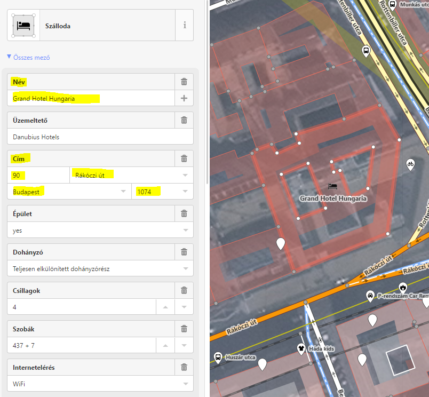The height and width of the screenshot is (397, 429).
Task: Remove the Üzemeltető field
Action: coord(184,120)
